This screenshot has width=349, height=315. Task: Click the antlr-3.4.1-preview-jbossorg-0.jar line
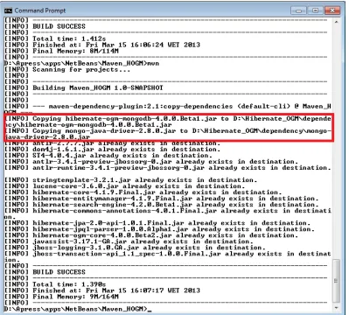coord(151,162)
